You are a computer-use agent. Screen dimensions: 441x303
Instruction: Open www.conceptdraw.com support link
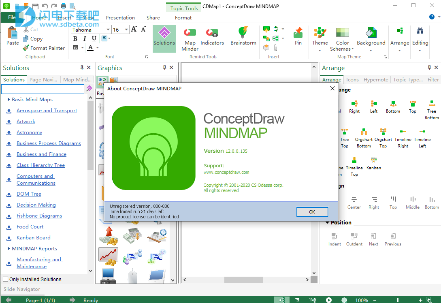tap(226, 172)
